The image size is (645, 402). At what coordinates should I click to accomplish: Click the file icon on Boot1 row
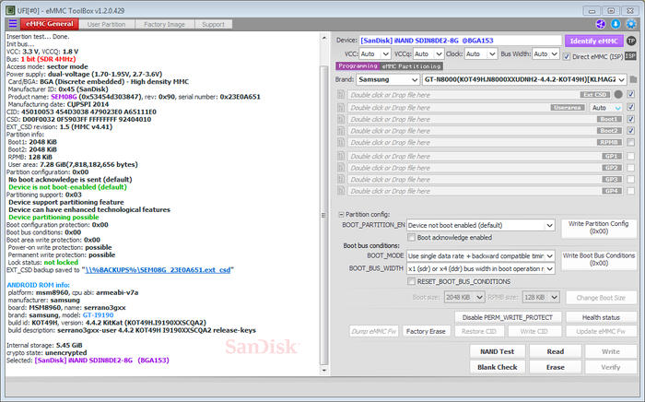[x=341, y=119]
